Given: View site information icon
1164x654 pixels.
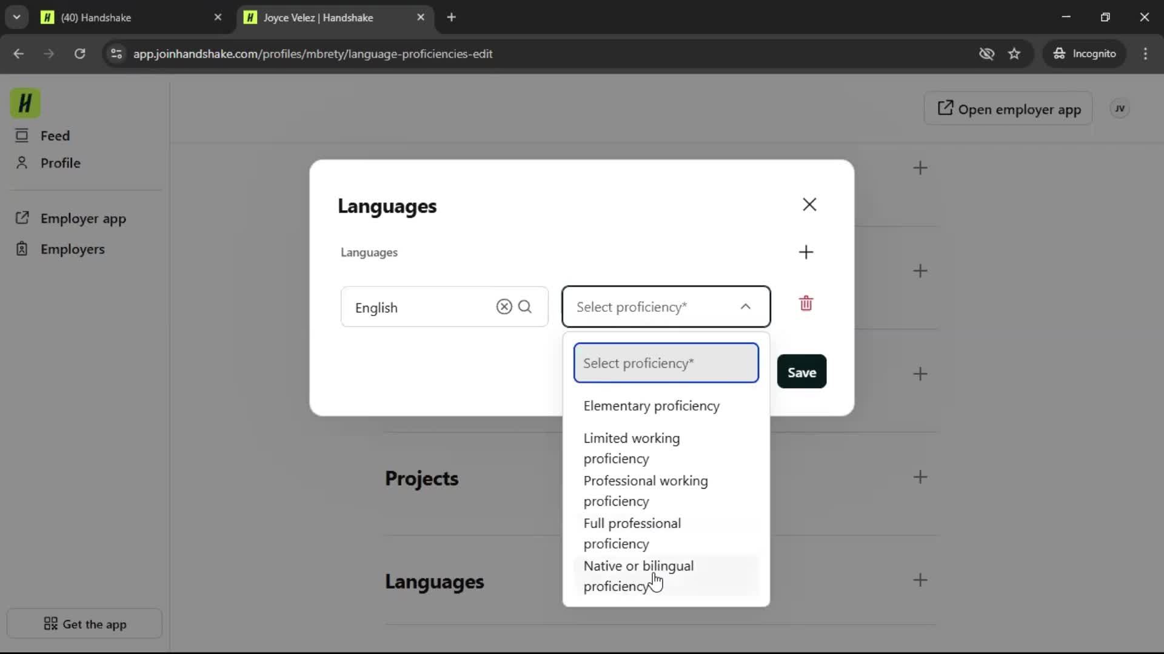Looking at the screenshot, I should pos(116,54).
